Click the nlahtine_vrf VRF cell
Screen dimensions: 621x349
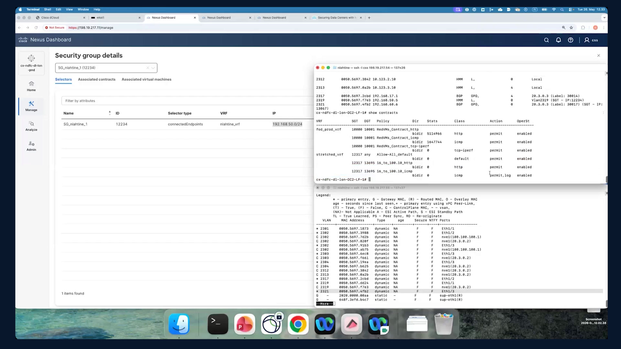[230, 124]
